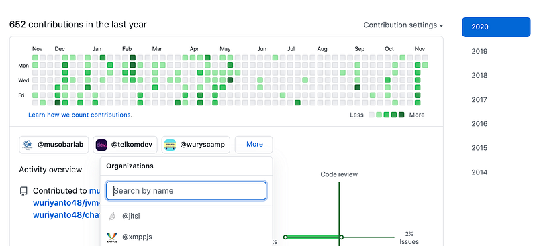Focus the Search by name field
This screenshot has width=537, height=246.
[x=186, y=191]
